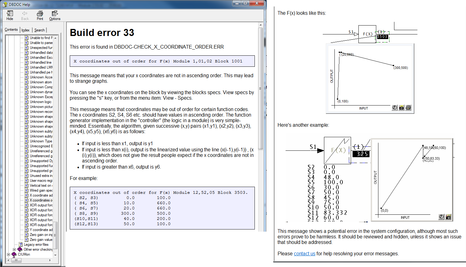The image size is (466, 267).
Task: Select 'Wired gain spec' tree entry
Action: pyautogui.click(x=41, y=190)
